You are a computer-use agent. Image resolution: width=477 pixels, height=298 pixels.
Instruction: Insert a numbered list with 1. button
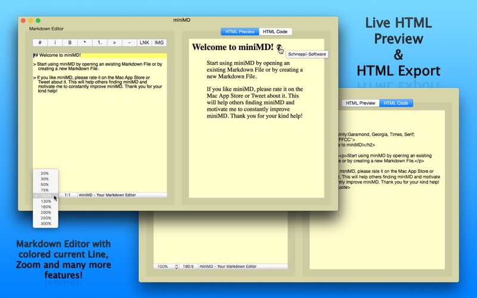100,42
